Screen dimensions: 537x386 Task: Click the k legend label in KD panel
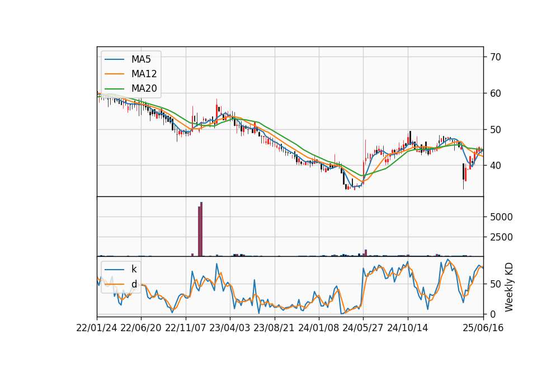[134, 269]
